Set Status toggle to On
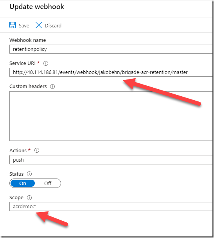The height and width of the screenshot is (238, 214). click(x=23, y=183)
